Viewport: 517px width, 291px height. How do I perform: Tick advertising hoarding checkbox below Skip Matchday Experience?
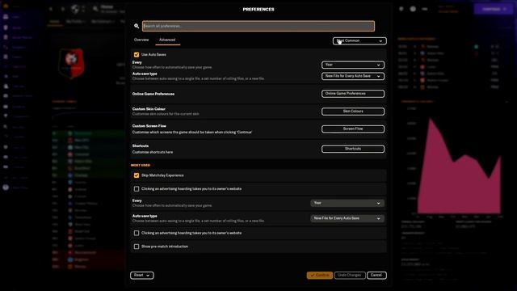coord(137,189)
